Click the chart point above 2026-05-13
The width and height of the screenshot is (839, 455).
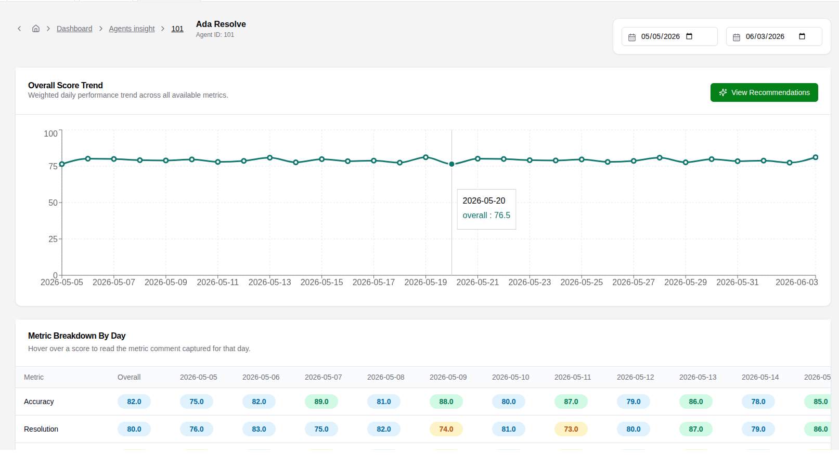pos(270,157)
